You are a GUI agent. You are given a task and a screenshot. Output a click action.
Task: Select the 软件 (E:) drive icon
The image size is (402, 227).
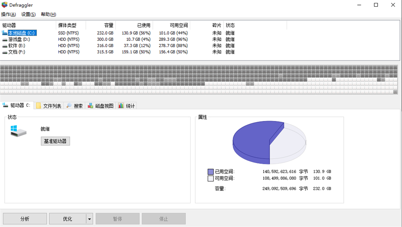click(5, 45)
